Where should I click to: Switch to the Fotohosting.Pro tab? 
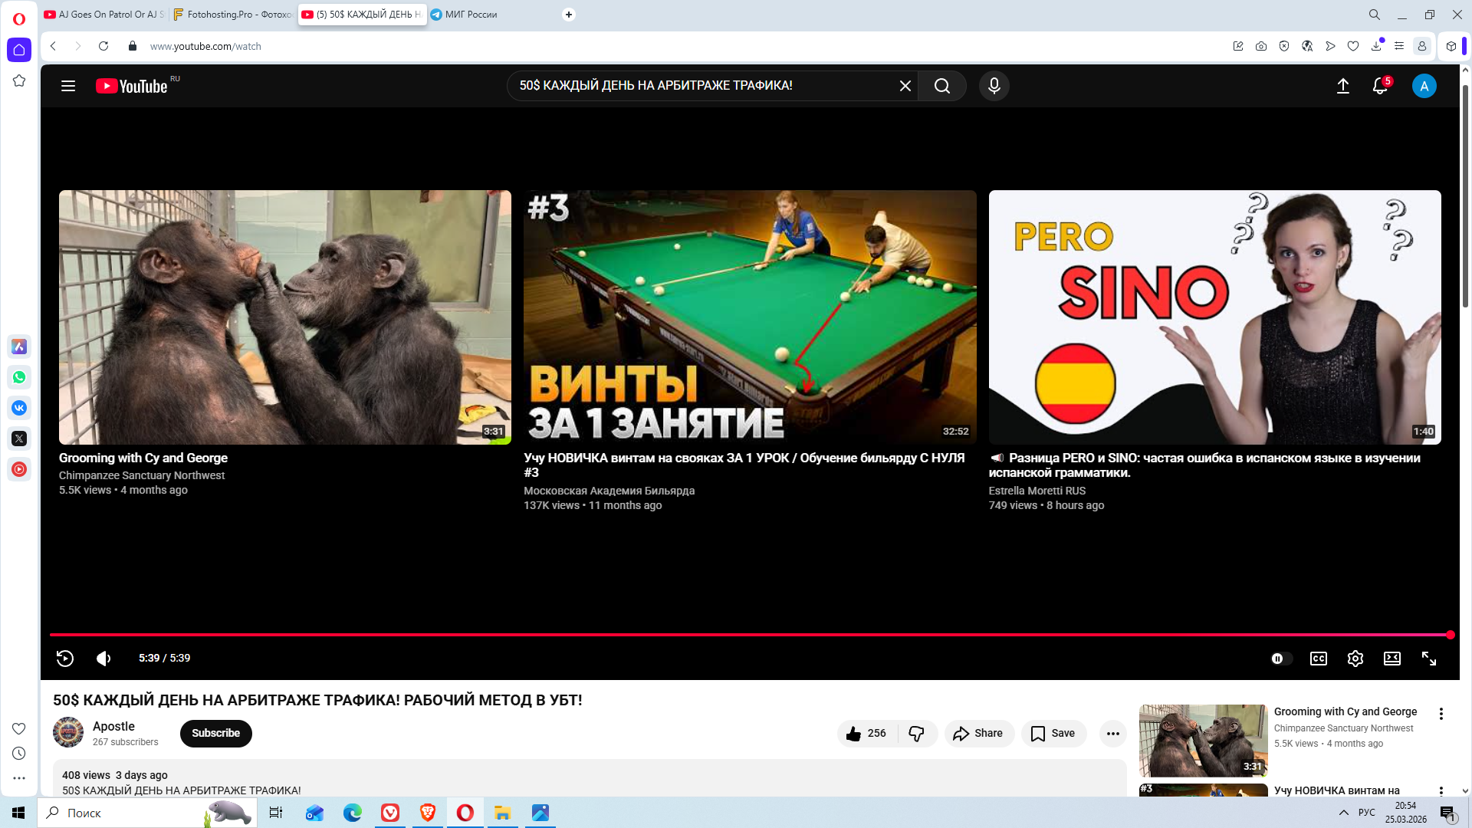(x=232, y=15)
